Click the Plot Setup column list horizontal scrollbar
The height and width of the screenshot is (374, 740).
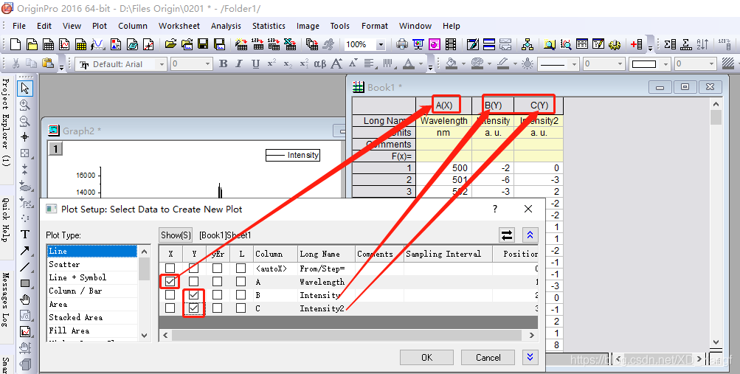pyautogui.click(x=348, y=336)
